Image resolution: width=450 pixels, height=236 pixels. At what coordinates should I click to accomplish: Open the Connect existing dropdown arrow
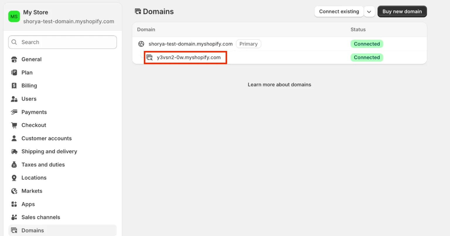369,12
